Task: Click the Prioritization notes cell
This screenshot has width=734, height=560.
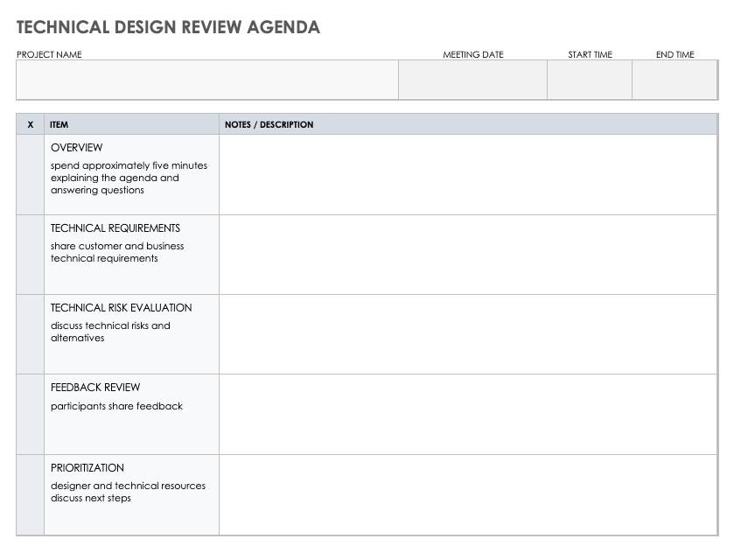Action: click(x=467, y=494)
